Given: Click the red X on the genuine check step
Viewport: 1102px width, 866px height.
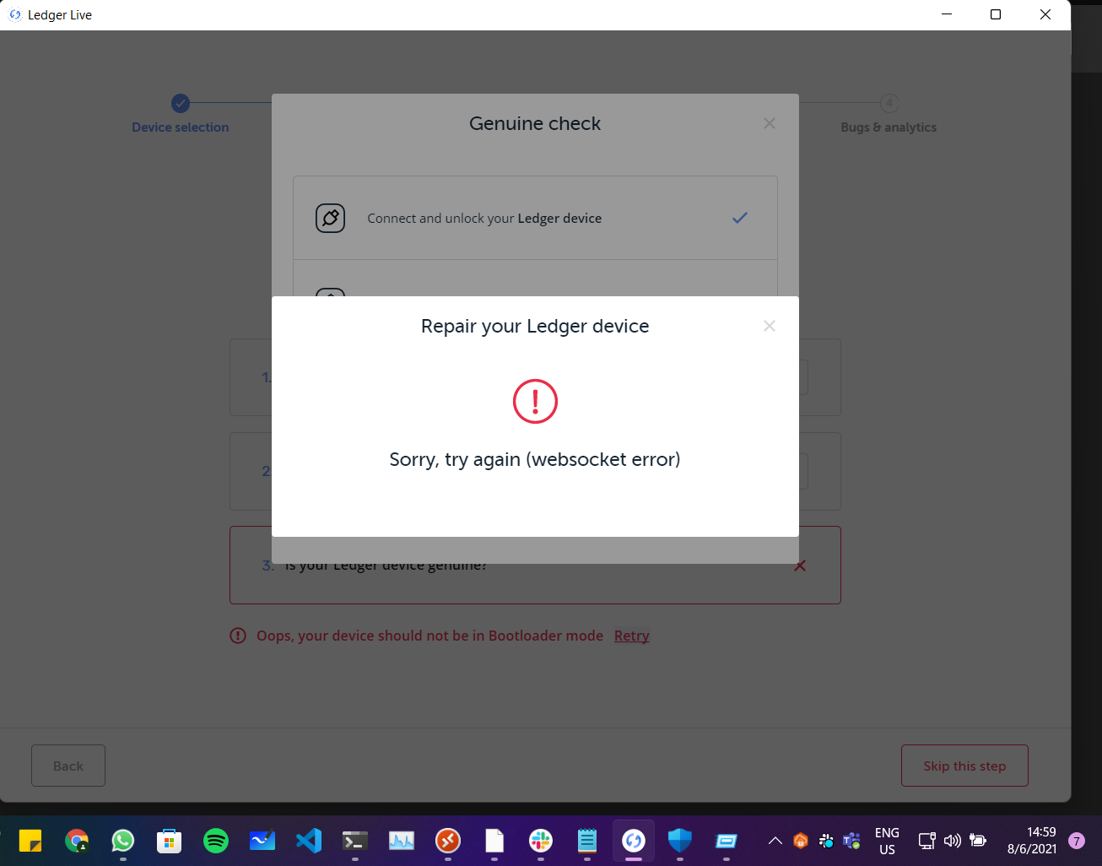Looking at the screenshot, I should [800, 566].
